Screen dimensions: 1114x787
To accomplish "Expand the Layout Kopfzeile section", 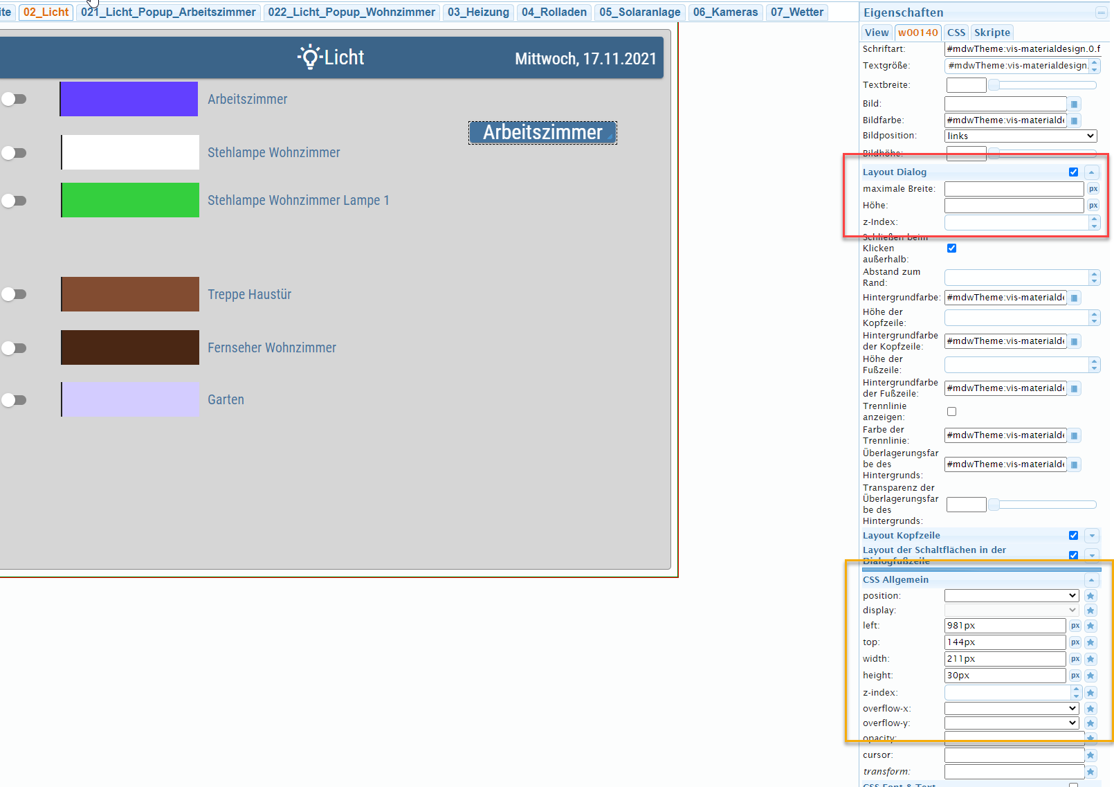I will pyautogui.click(x=1092, y=536).
